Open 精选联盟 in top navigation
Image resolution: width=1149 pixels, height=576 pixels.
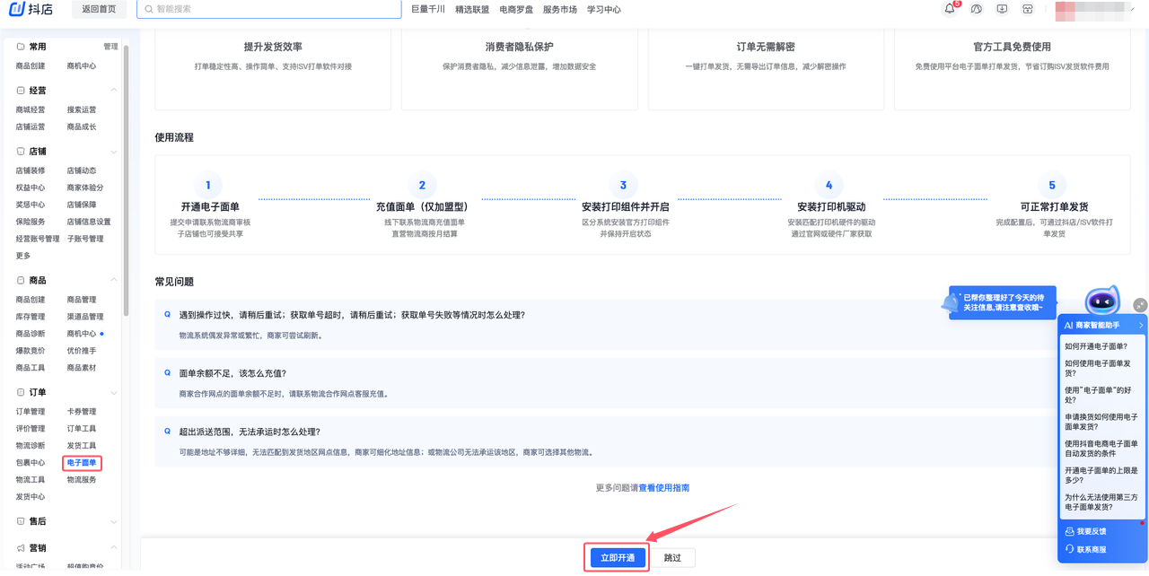click(x=472, y=9)
